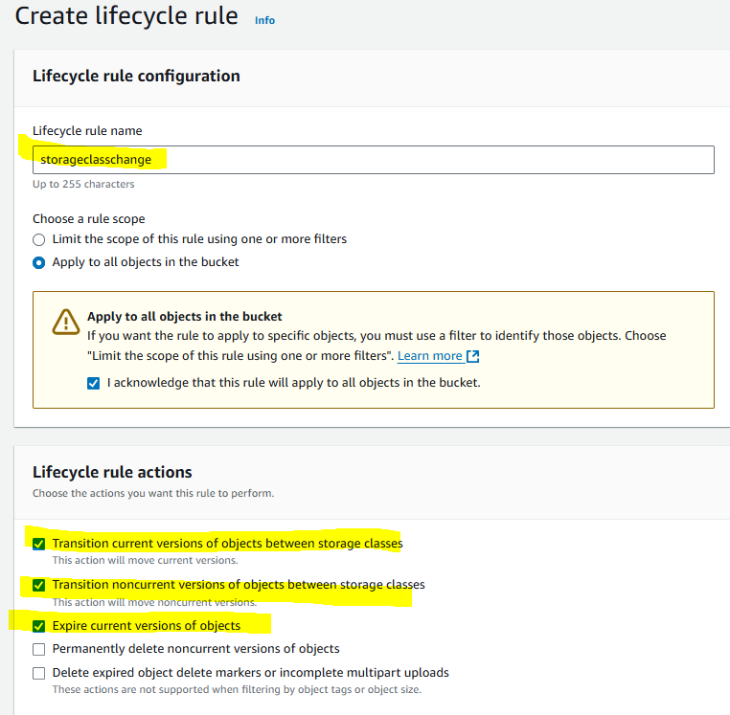Select the Limit the scope using filters option
Image resolution: width=730 pixels, height=715 pixels.
[x=39, y=239]
